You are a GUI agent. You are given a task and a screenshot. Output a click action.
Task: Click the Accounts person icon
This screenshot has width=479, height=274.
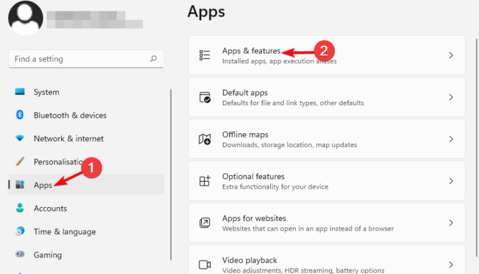[x=20, y=208]
